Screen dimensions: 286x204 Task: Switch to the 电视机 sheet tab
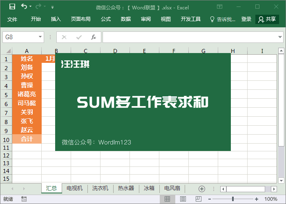75,188
